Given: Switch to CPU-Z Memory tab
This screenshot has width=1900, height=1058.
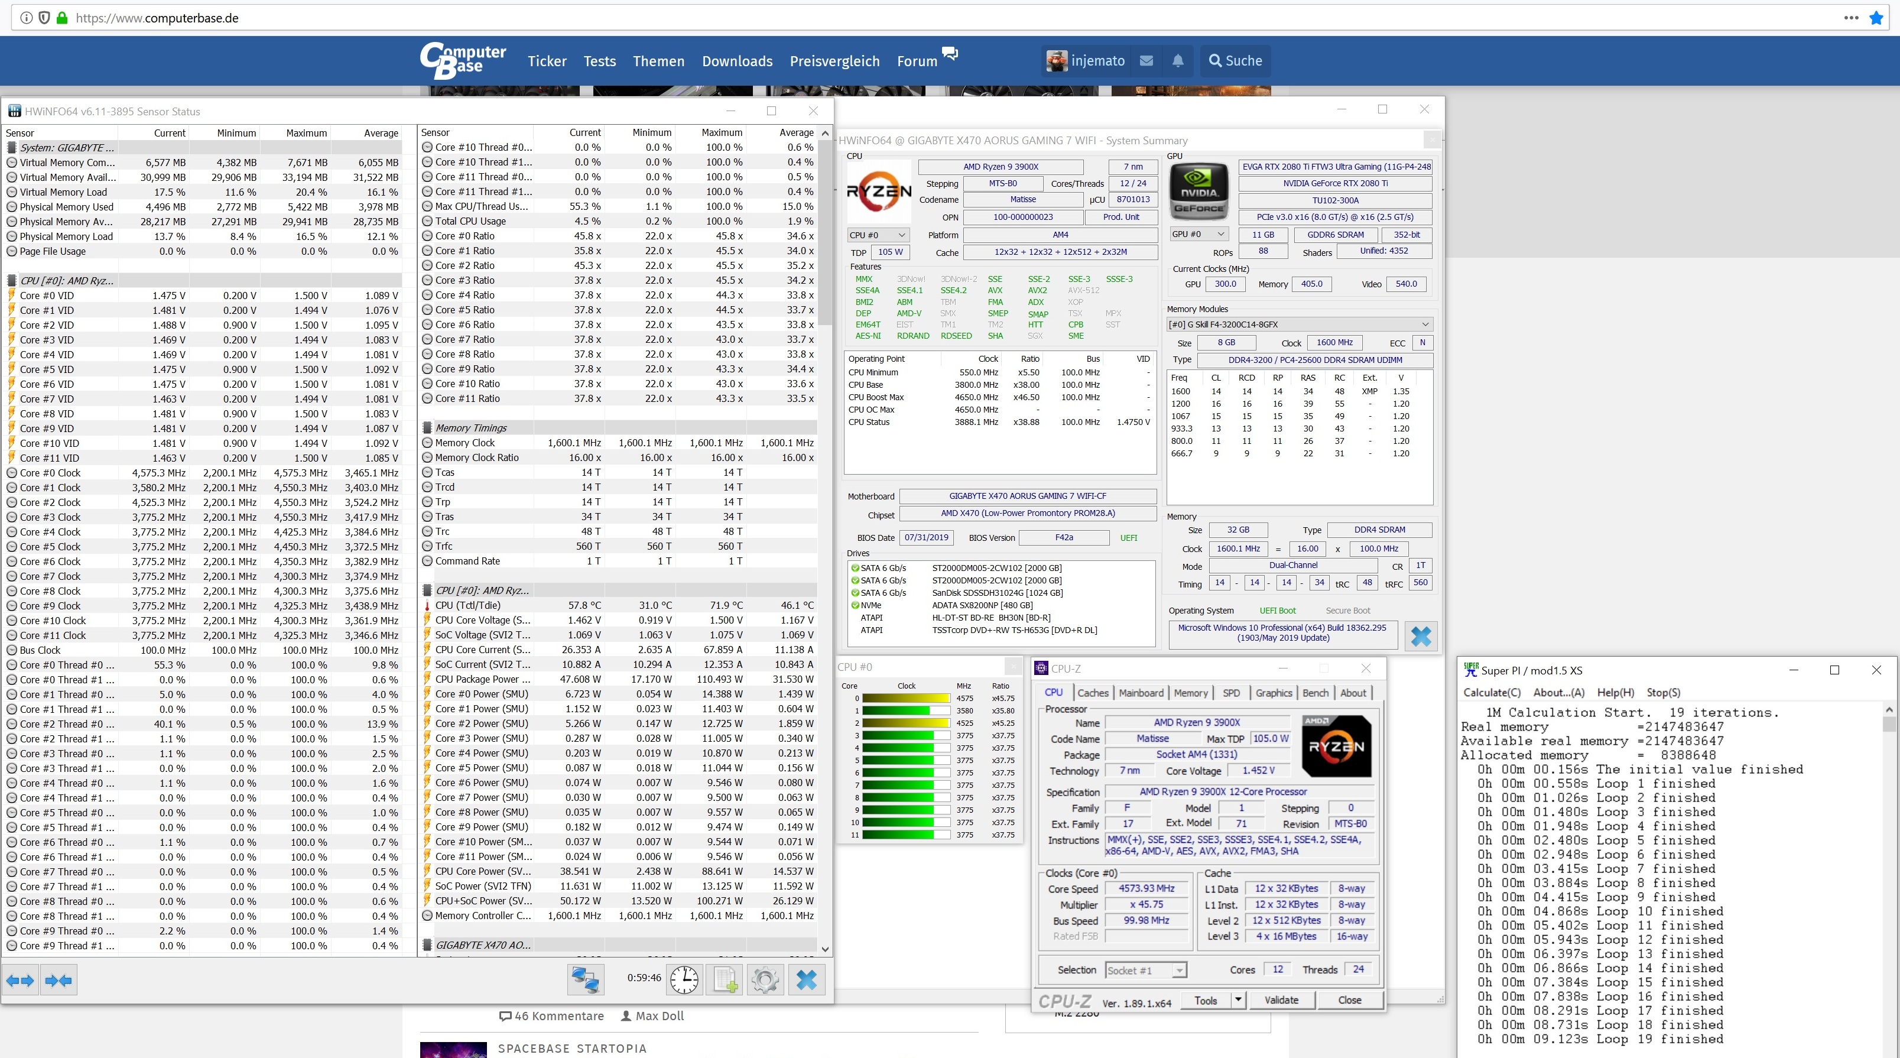Looking at the screenshot, I should (x=1190, y=693).
